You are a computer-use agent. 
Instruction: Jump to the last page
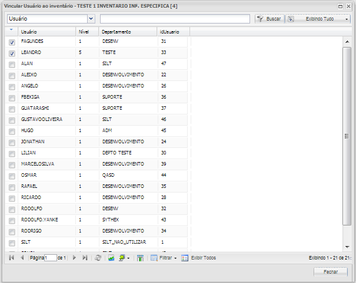[85, 258]
